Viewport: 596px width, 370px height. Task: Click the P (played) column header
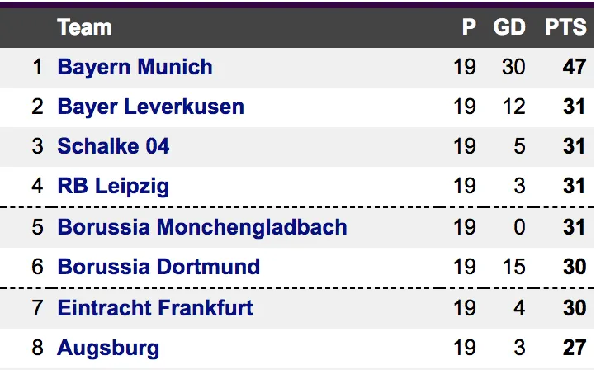click(x=469, y=27)
